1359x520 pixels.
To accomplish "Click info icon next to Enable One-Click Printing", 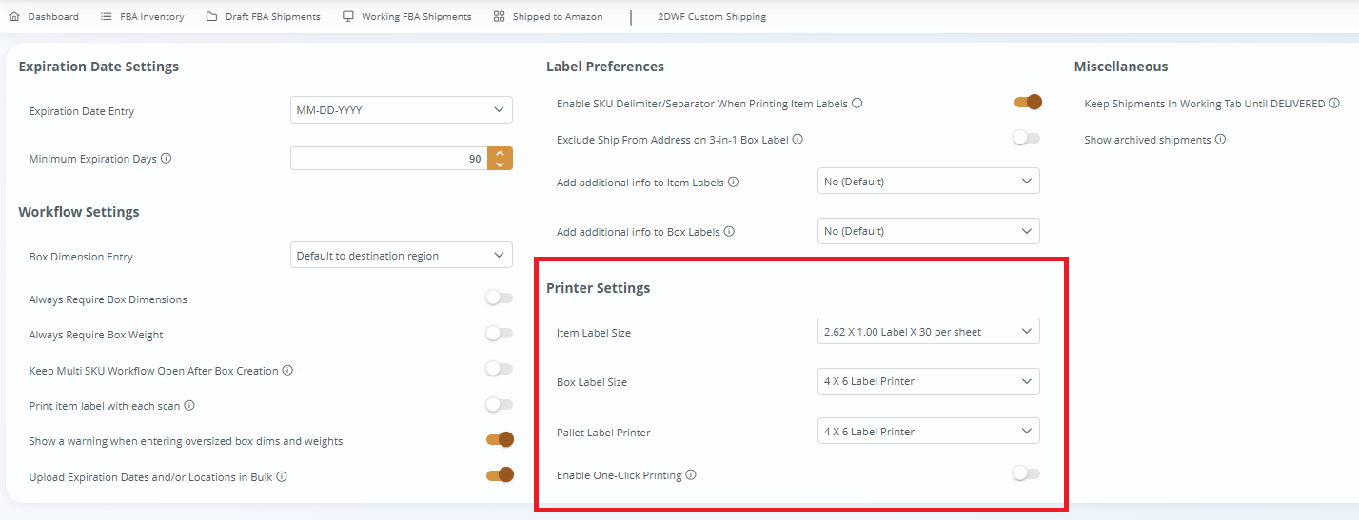I will coord(691,475).
